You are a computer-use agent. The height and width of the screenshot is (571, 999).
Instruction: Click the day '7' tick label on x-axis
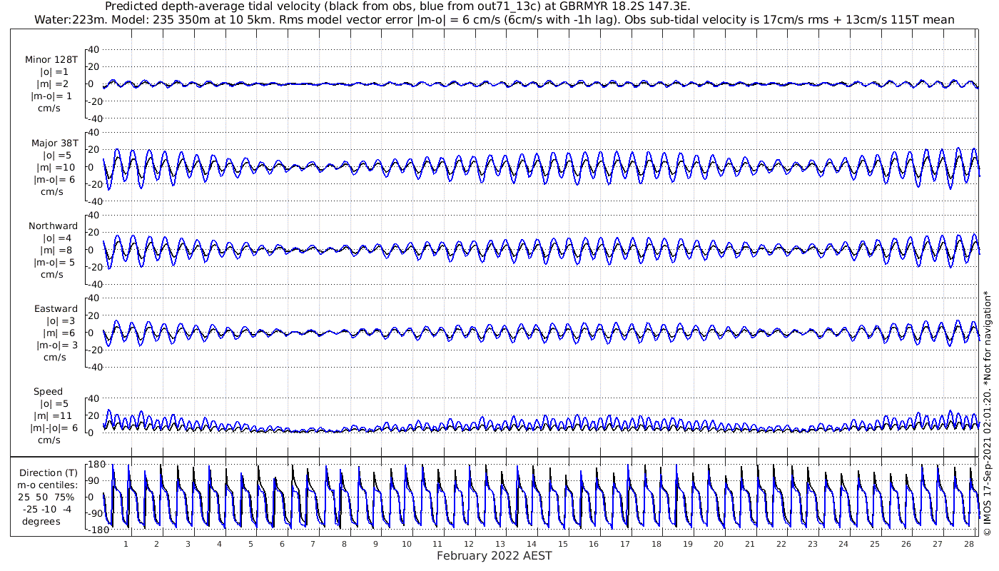(x=313, y=544)
